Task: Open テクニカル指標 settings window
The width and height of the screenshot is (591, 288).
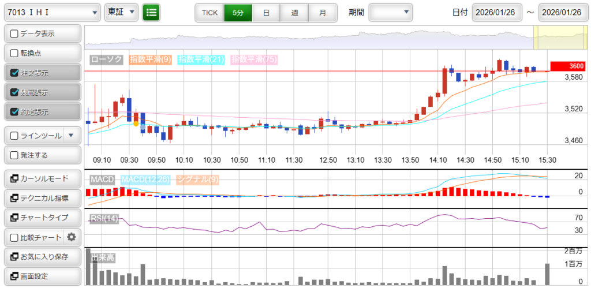Action: tap(42, 198)
